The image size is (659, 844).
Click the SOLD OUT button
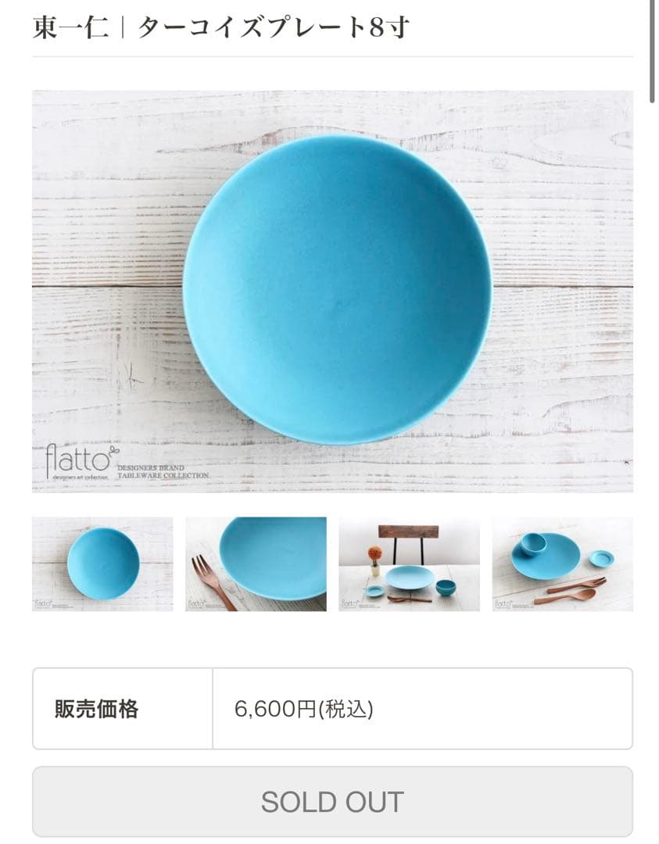pos(332,802)
